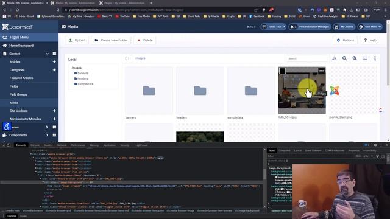Image resolution: width=390 pixels, height=219 pixels.
Task: Collapse the Content menu chevron
Action: coord(47,54)
